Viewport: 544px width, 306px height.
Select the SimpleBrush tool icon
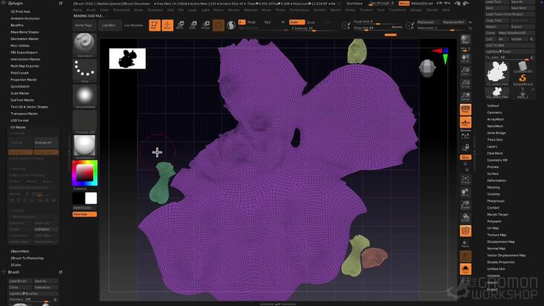pos(522,79)
